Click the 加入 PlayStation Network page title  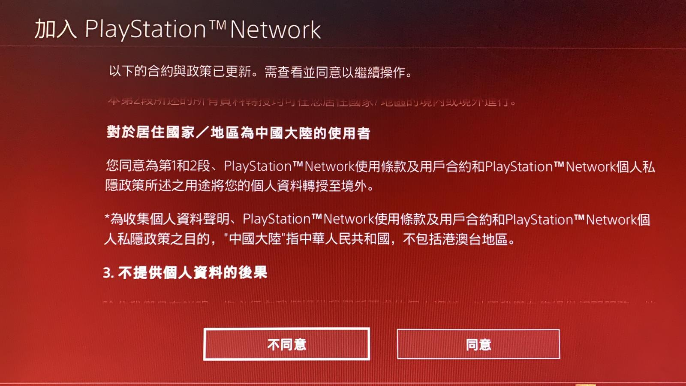178,30
